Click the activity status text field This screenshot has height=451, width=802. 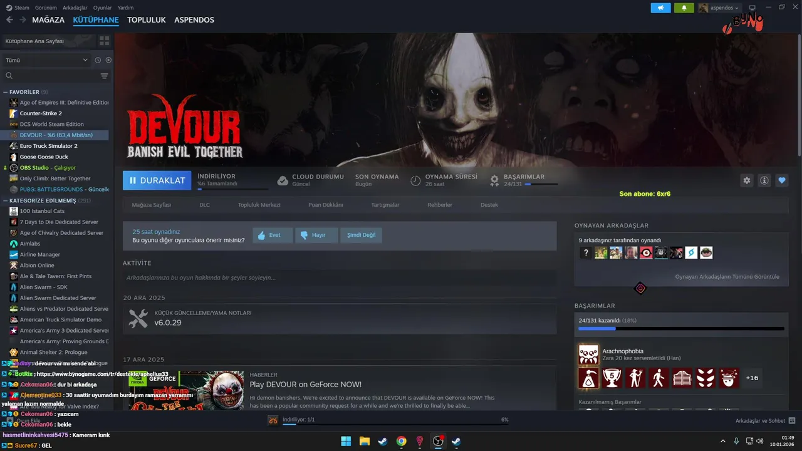(x=340, y=277)
